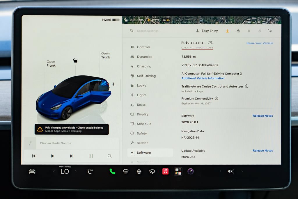Tap the LO temperature setting
The height and width of the screenshot is (199, 298).
coord(65,171)
